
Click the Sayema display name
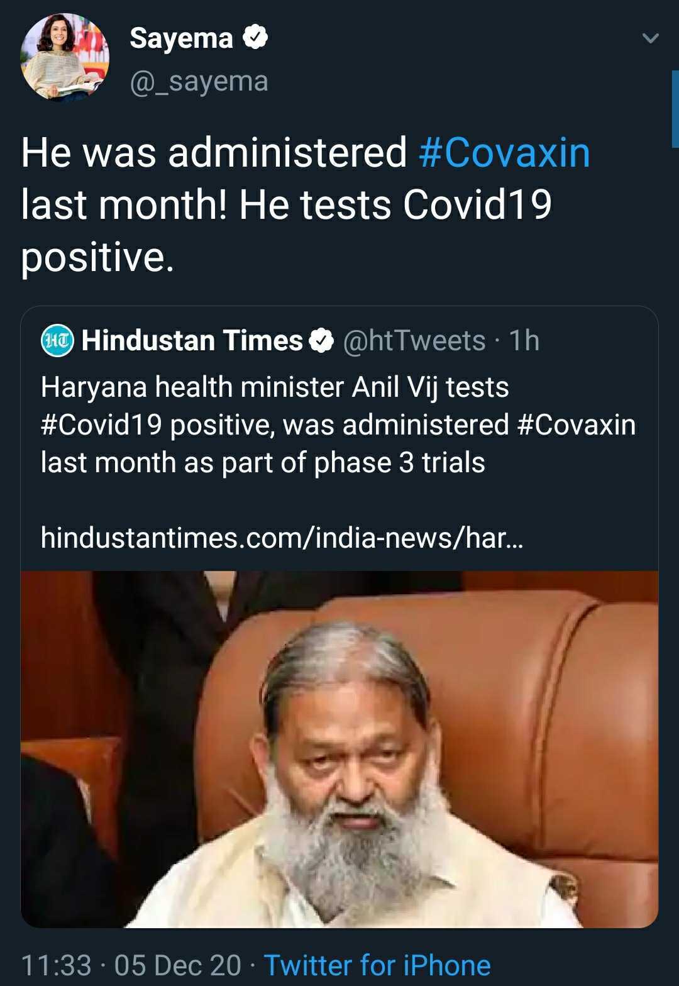(x=181, y=38)
